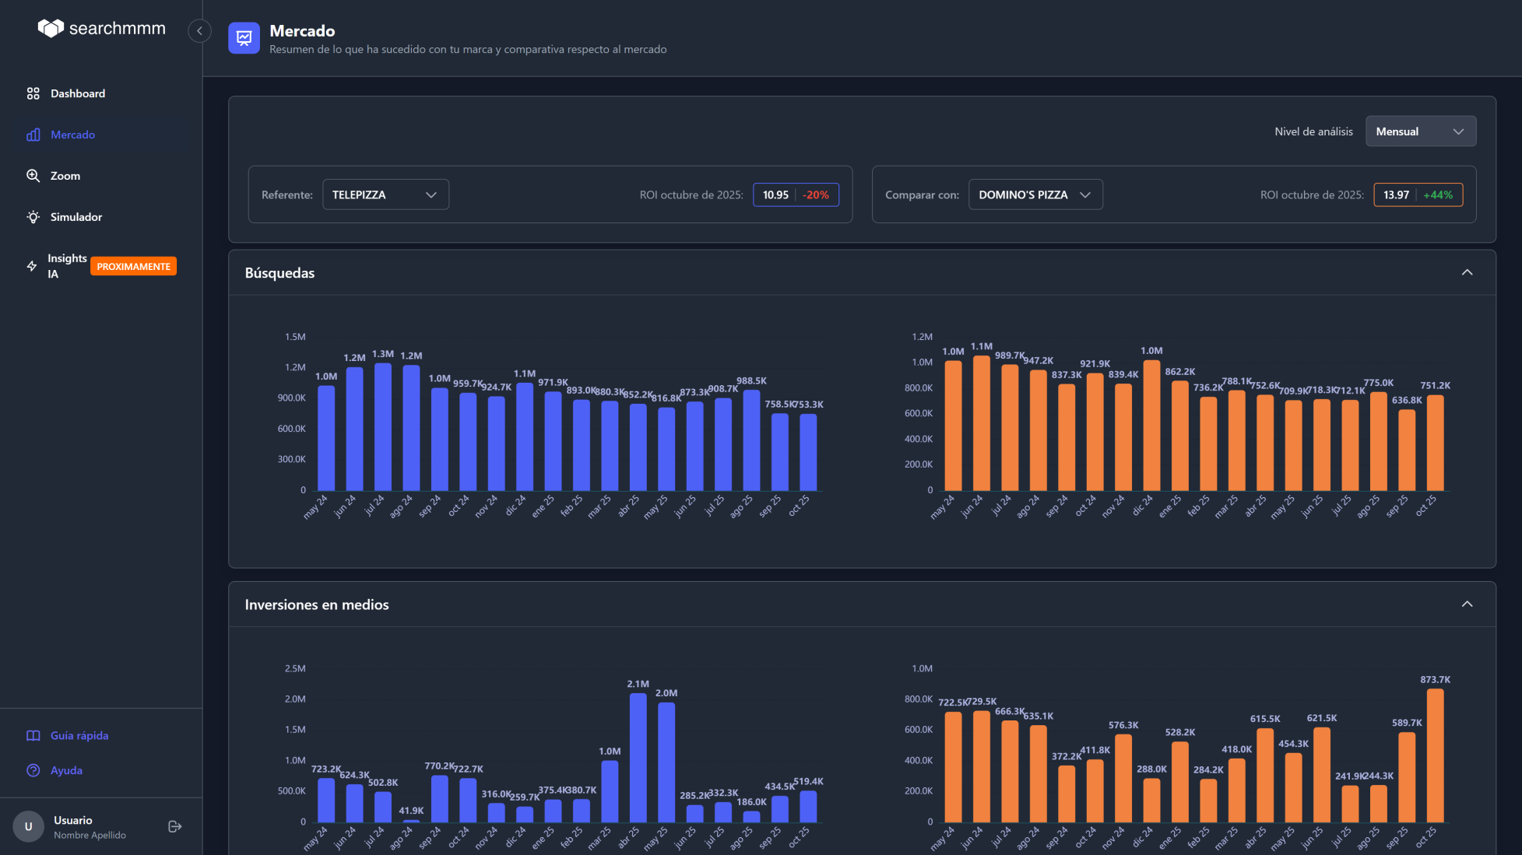Screen dimensions: 1522x855
Task: Click the logout icon beside Usuario
Action: tap(175, 827)
